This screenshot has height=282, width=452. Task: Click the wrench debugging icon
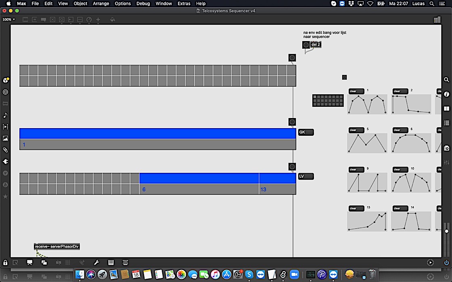tap(96, 263)
